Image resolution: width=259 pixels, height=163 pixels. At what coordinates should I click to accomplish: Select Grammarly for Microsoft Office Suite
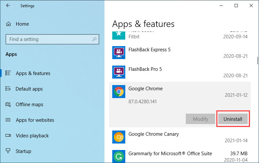click(x=170, y=154)
